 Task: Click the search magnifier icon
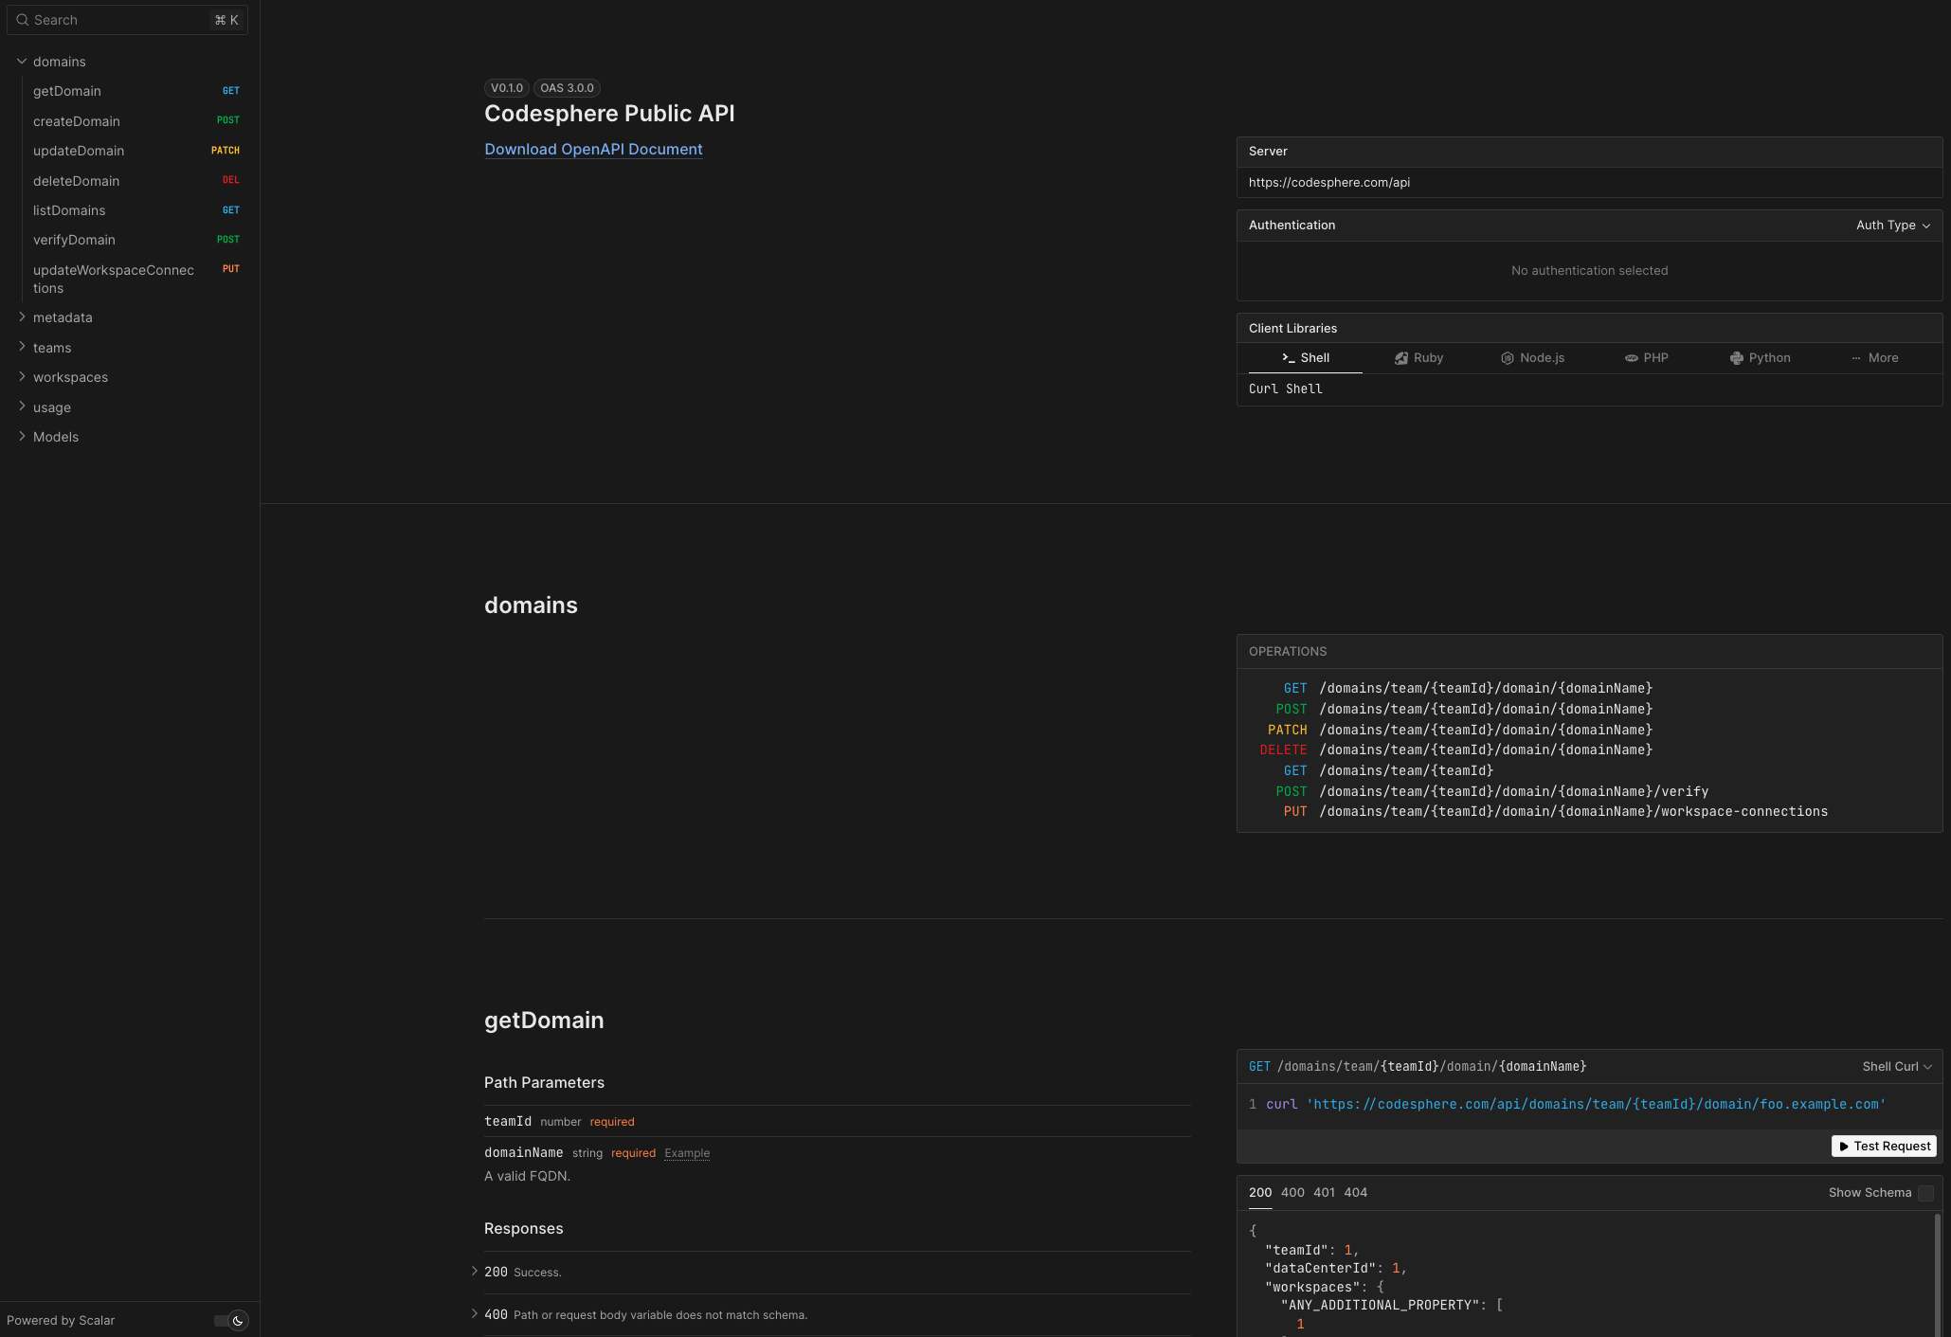22,19
